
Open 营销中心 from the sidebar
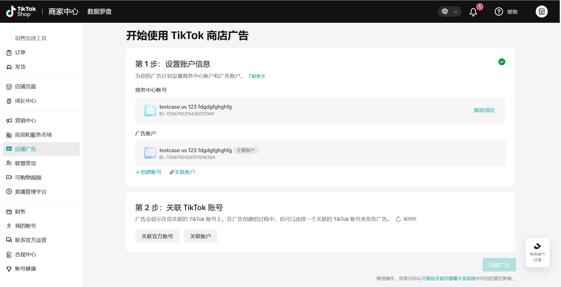(26, 121)
